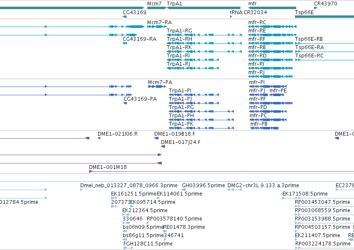The height and width of the screenshot is (250, 354).
Task: Click DME1-021I06.R clone label
Action: click(118, 134)
